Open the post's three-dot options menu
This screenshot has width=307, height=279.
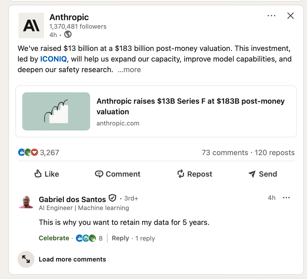[271, 16]
